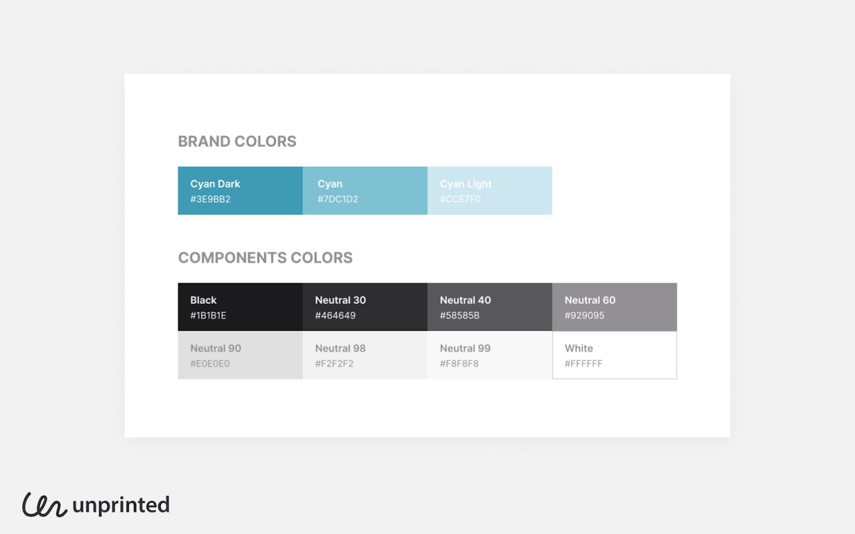This screenshot has width=855, height=534.
Task: Select the Neutral 60 swatch
Action: coord(614,307)
